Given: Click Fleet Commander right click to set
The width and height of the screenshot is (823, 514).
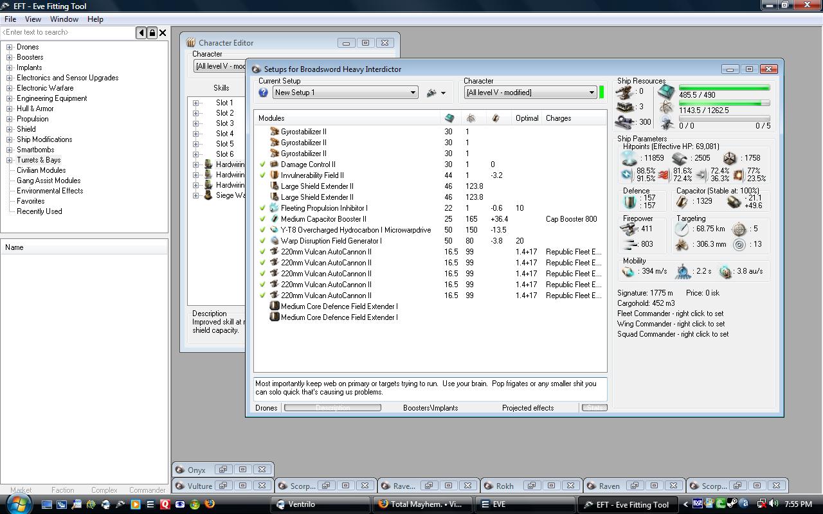Looking at the screenshot, I should (x=670, y=314).
